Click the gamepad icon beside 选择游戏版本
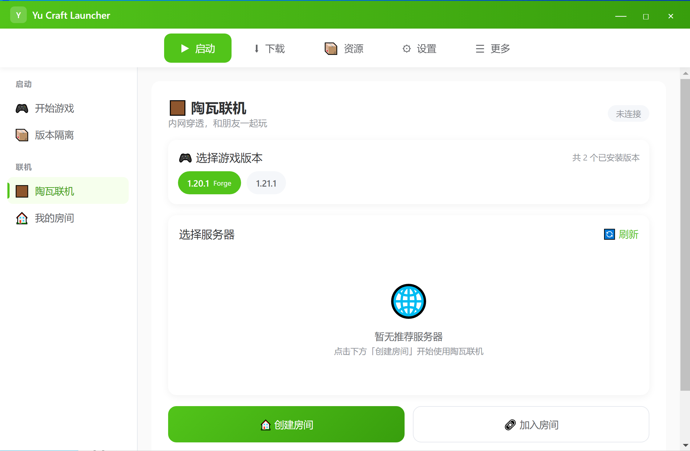 (185, 158)
